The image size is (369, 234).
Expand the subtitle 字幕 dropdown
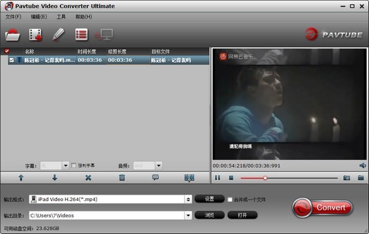tap(66, 166)
